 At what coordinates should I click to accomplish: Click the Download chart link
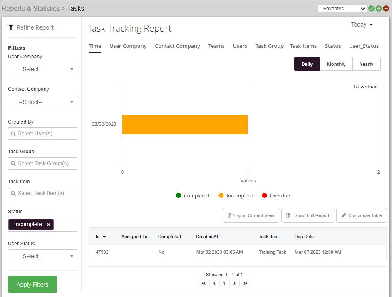(x=365, y=87)
